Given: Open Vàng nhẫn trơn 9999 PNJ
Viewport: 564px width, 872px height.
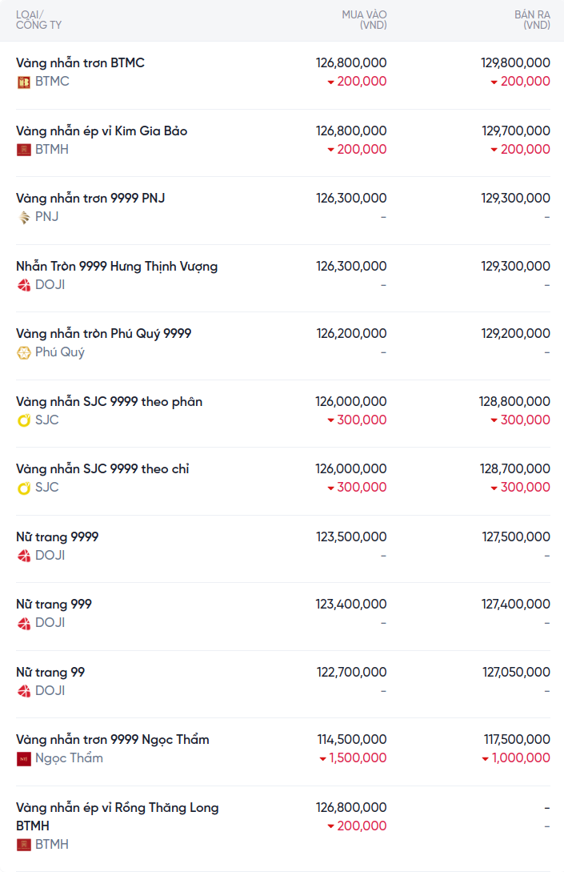Looking at the screenshot, I should pyautogui.click(x=90, y=198).
